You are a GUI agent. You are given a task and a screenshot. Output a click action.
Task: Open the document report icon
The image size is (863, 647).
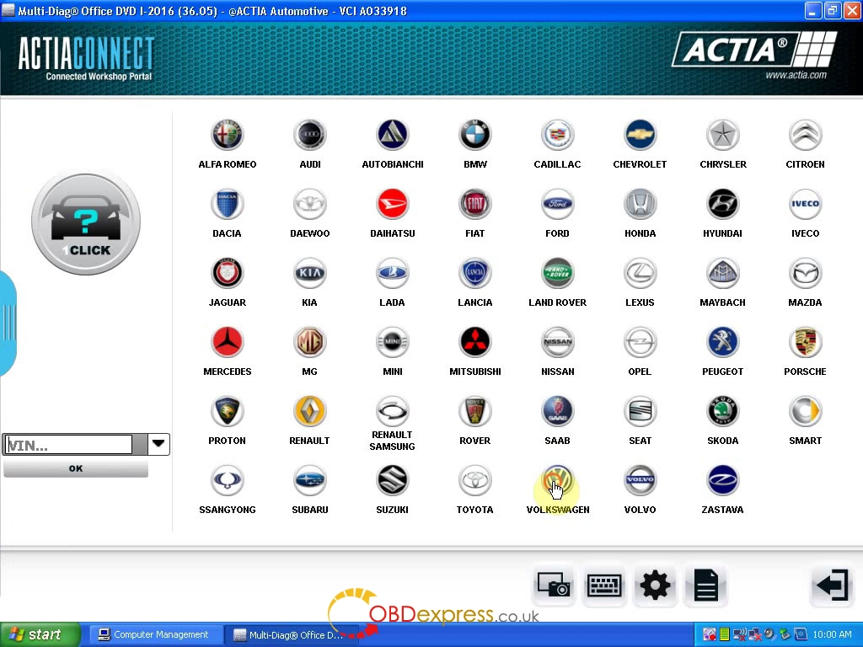(x=705, y=585)
